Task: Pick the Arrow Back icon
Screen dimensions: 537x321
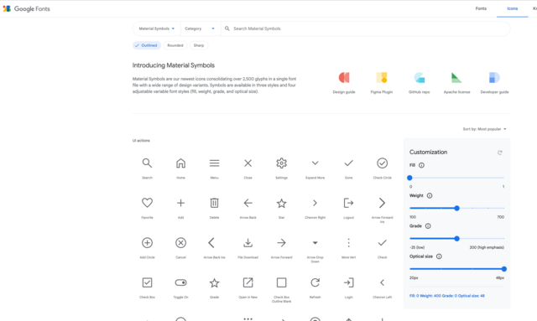Action: tap(248, 203)
